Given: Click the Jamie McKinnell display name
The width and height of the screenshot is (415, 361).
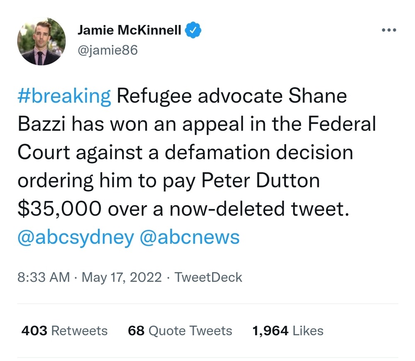Looking at the screenshot, I should pyautogui.click(x=129, y=30).
